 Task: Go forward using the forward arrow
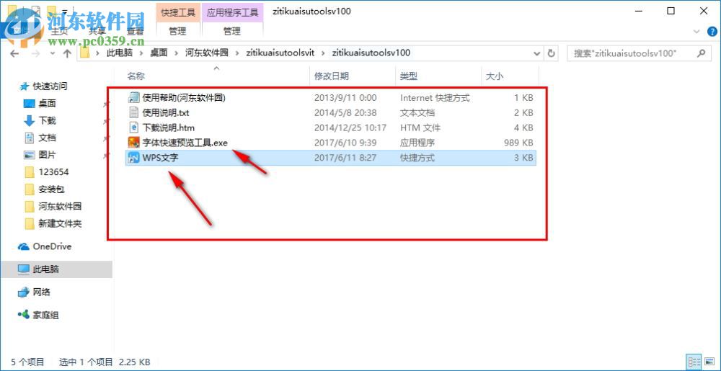pos(35,53)
